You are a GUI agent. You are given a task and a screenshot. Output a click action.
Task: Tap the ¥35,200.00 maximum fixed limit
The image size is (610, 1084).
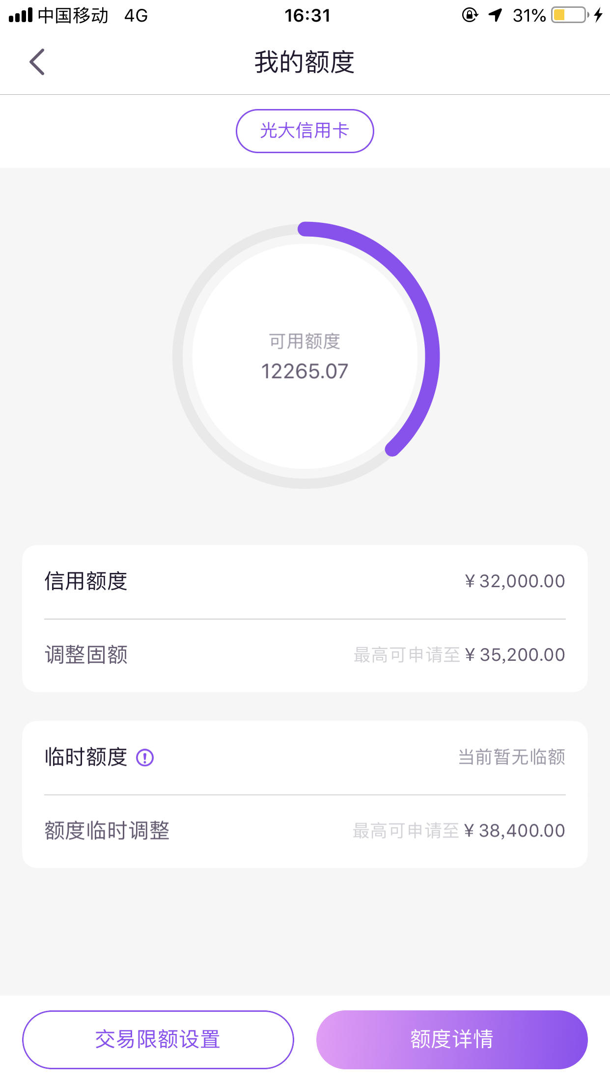tap(515, 655)
